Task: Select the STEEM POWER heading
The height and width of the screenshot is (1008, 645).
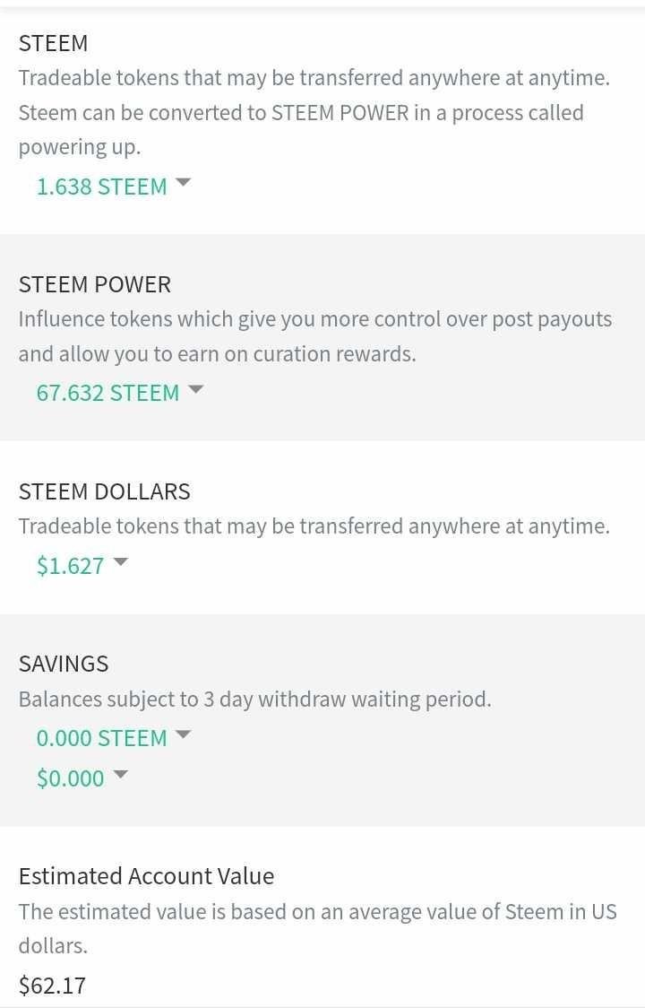Action: (94, 284)
